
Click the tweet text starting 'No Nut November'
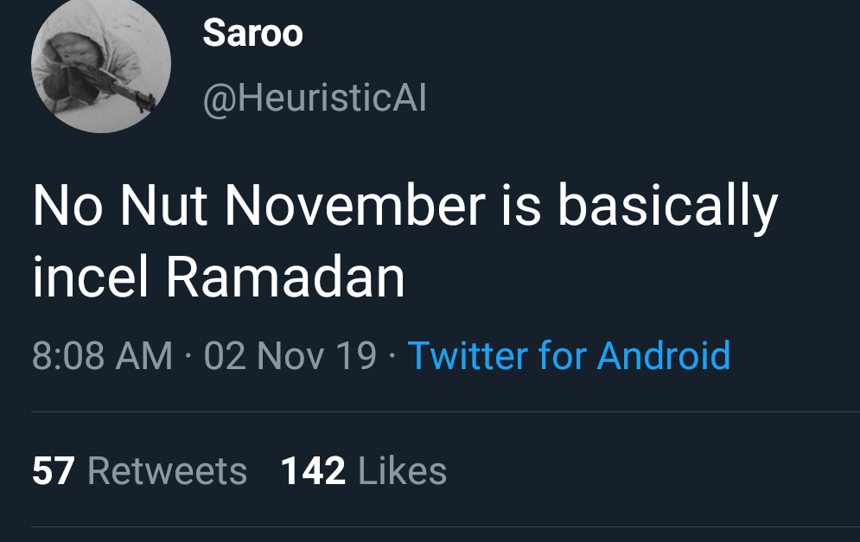click(405, 241)
